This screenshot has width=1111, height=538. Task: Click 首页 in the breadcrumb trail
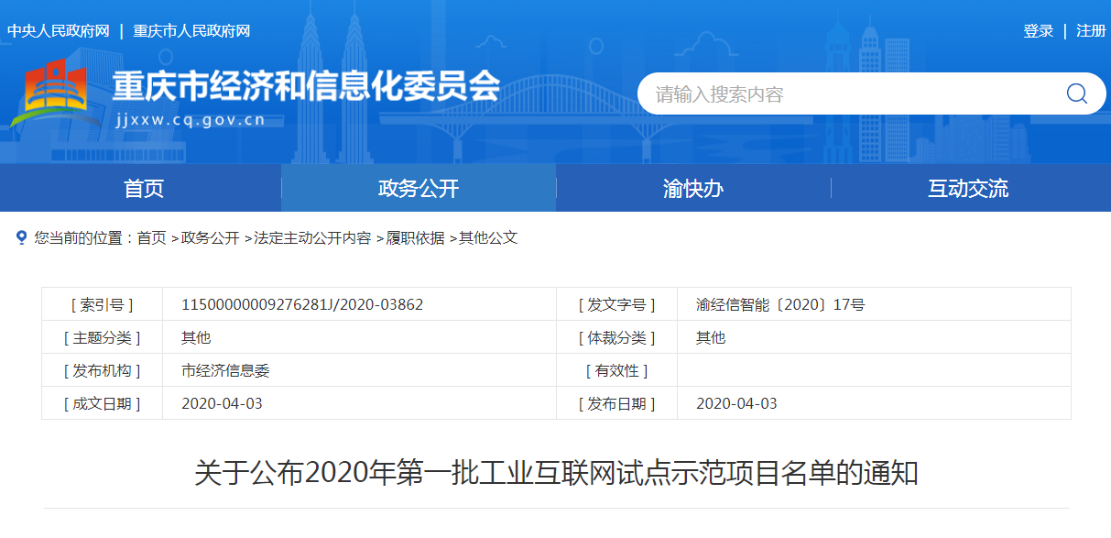coord(154,237)
